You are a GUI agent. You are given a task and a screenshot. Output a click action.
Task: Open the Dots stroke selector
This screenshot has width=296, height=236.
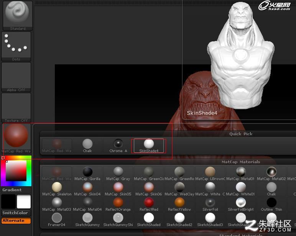pos(16,46)
